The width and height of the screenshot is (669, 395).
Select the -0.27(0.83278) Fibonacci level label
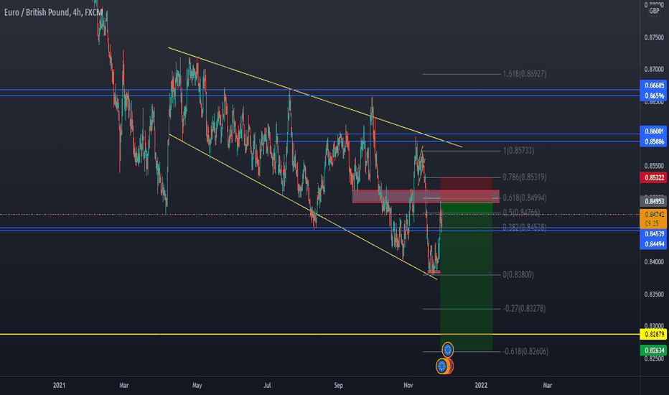(524, 308)
